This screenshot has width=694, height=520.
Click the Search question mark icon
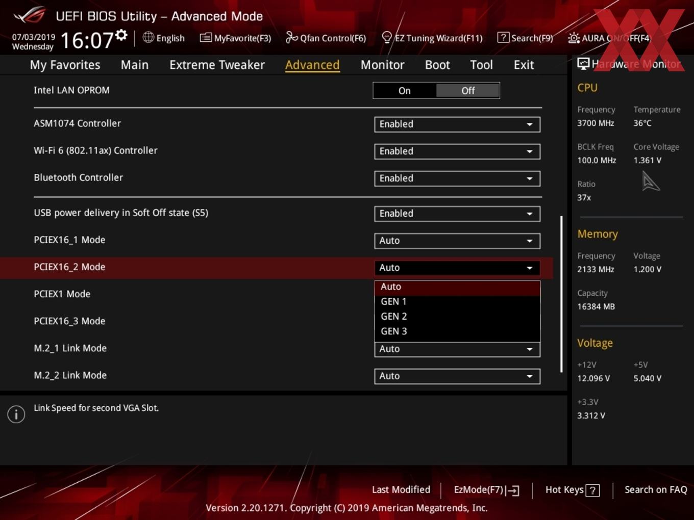(x=503, y=37)
